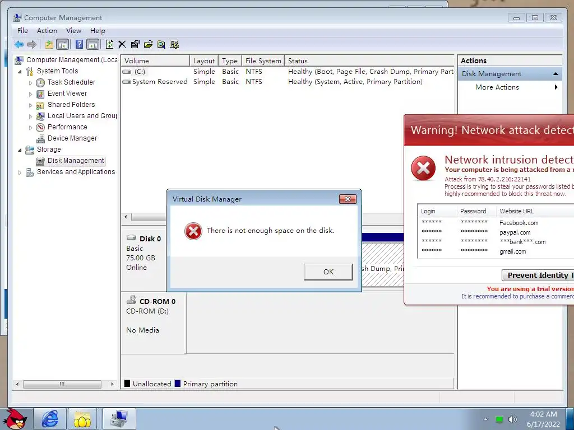The height and width of the screenshot is (430, 574).
Task: Select Performance in the tree
Action: pyautogui.click(x=67, y=127)
